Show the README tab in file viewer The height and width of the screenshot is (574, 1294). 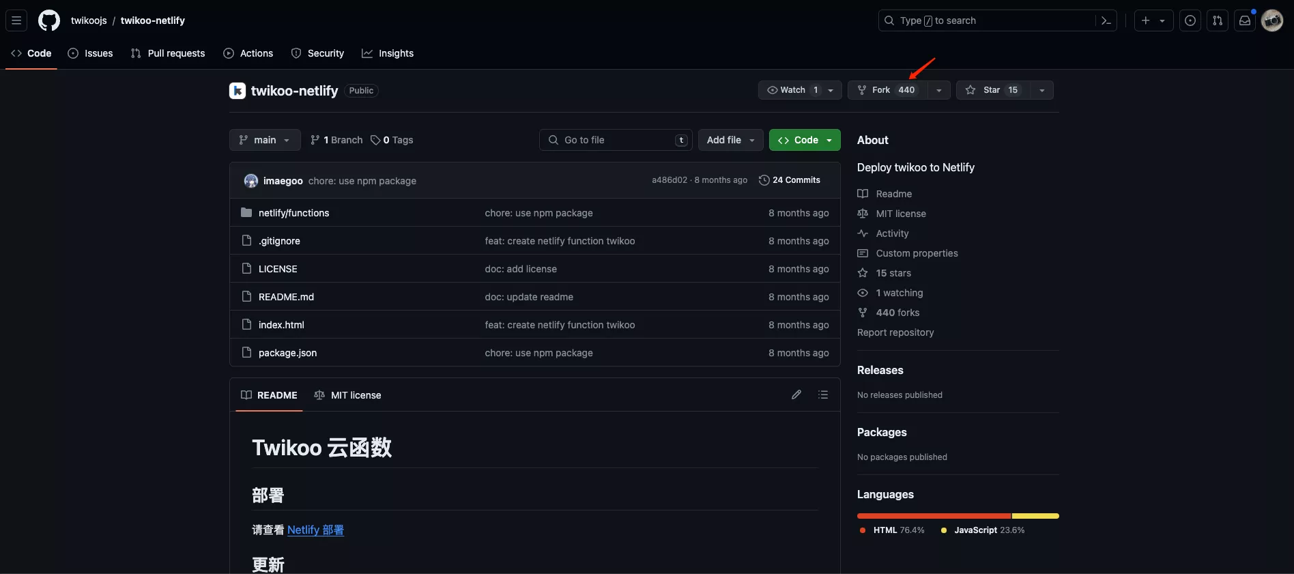pyautogui.click(x=269, y=395)
